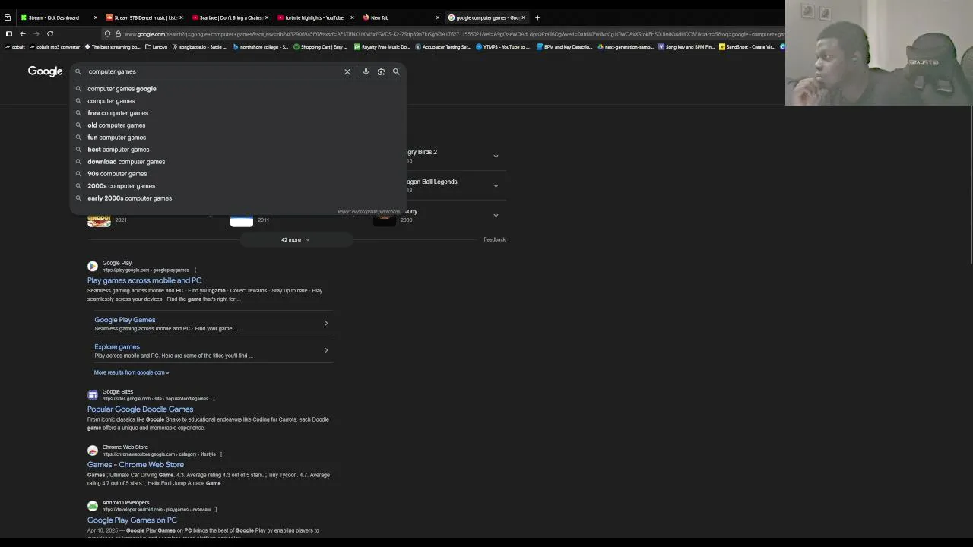
Task: Select suggestion old computer games
Action: 237,125
